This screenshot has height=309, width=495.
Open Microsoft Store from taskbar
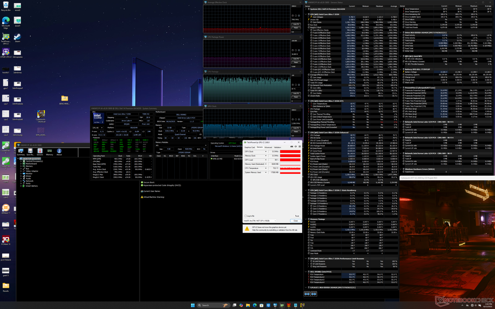(261, 305)
